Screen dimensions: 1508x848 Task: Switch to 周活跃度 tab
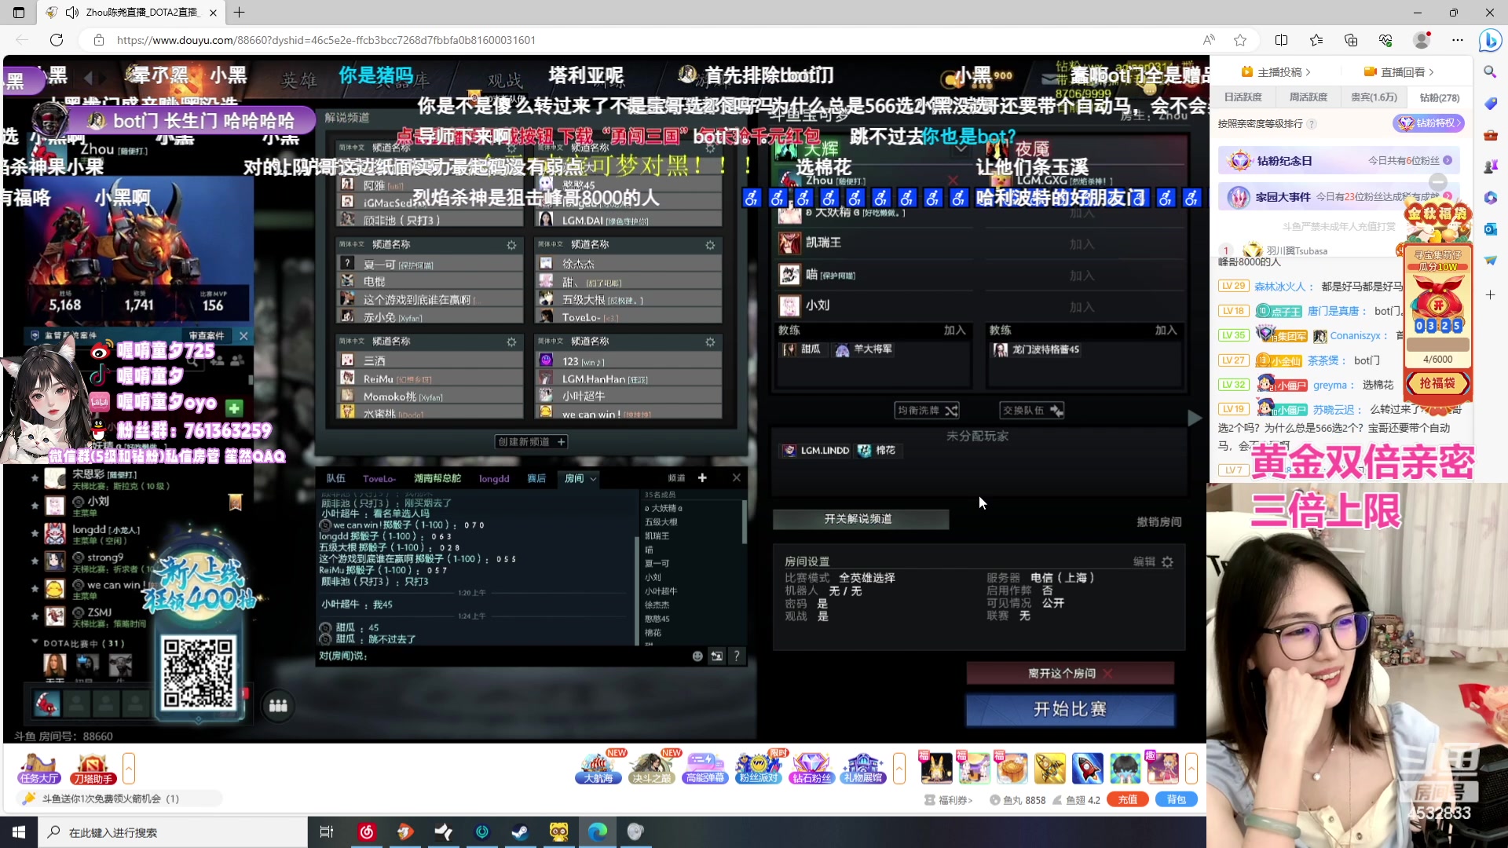click(x=1309, y=97)
